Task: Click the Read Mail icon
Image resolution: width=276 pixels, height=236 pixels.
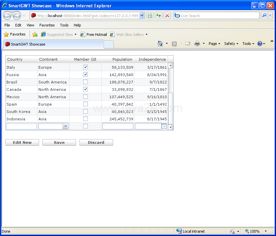Action: point(188,44)
